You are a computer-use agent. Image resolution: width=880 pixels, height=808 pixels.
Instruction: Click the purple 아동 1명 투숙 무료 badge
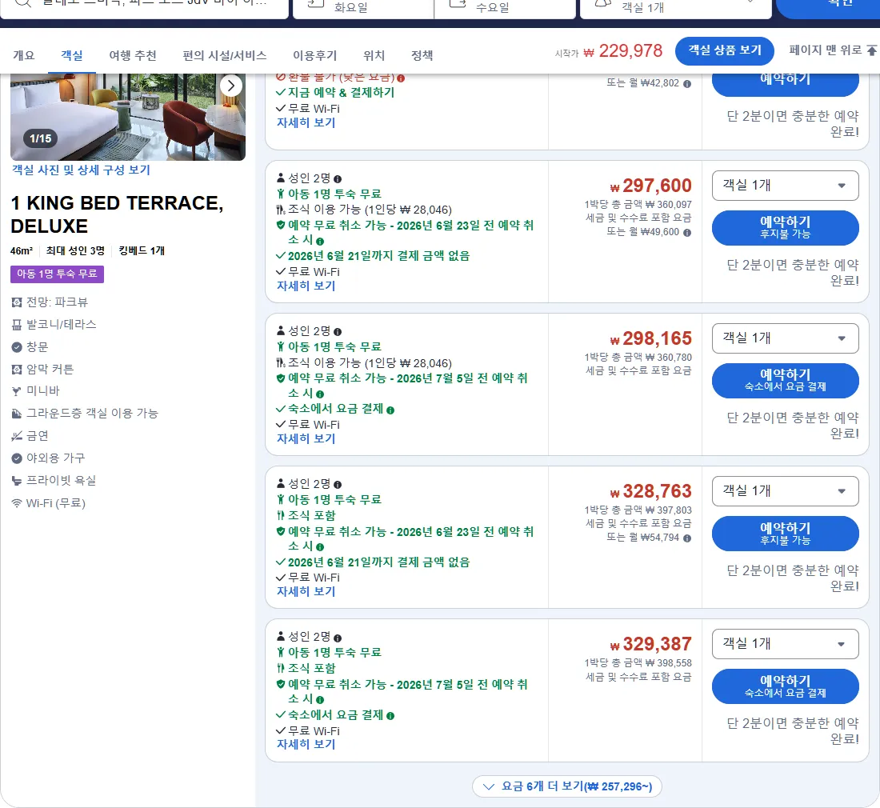pyautogui.click(x=58, y=274)
